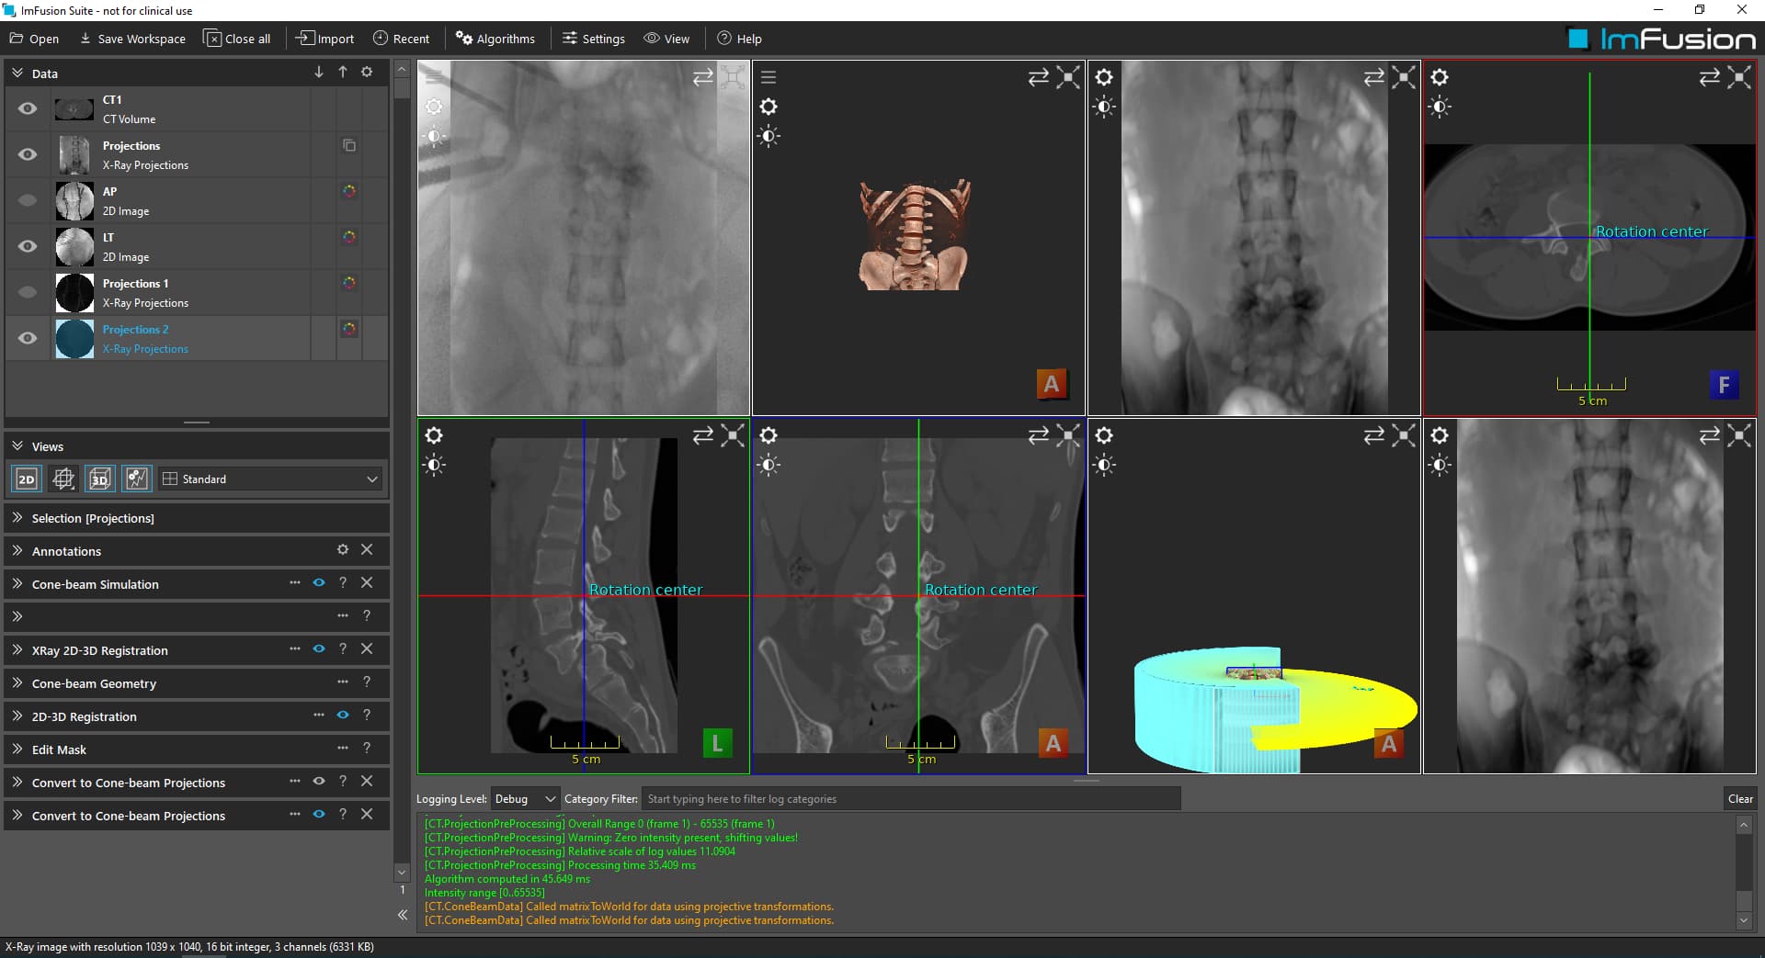Click the duplicate icon next to Projections dataset
This screenshot has height=958, width=1765.
pos(348,145)
